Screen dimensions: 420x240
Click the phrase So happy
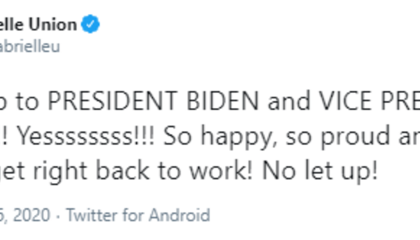[x=208, y=139]
